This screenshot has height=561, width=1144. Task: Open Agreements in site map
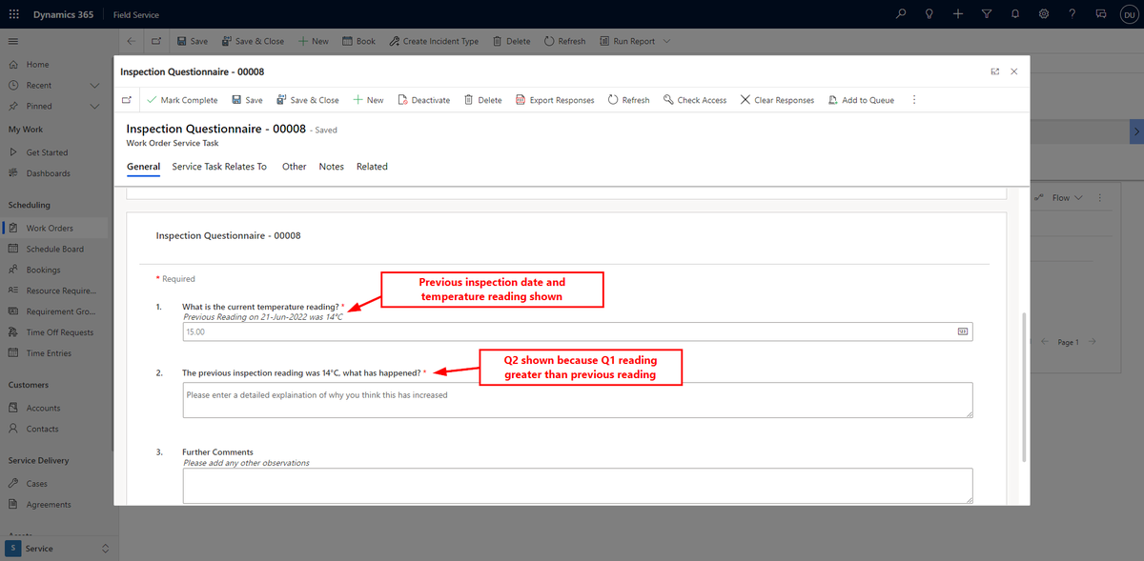[x=49, y=504]
